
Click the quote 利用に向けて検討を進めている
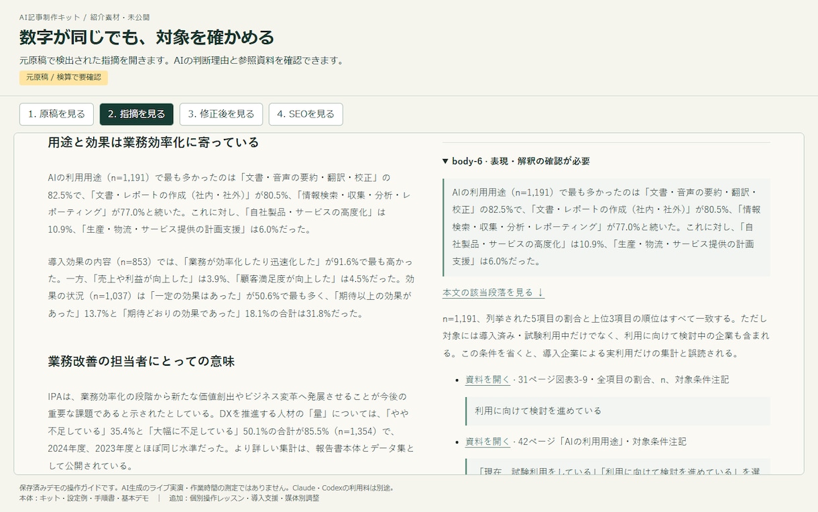click(617, 411)
